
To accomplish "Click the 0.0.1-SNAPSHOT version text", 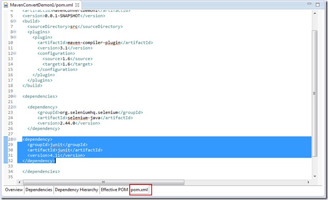I will coord(63,16).
